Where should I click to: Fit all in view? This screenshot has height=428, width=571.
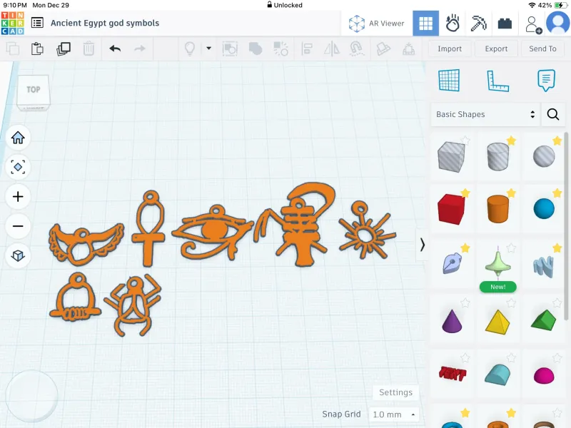click(x=18, y=167)
